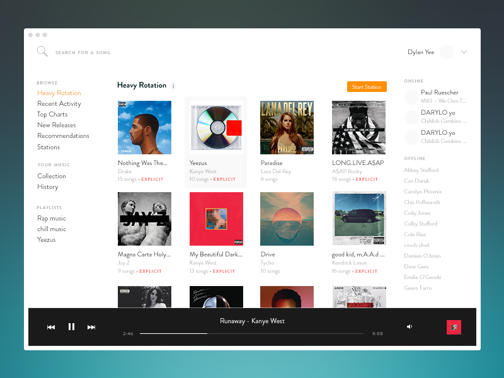Open Lana Del Rey's Paradise album cover
The width and height of the screenshot is (504, 378).
click(287, 128)
